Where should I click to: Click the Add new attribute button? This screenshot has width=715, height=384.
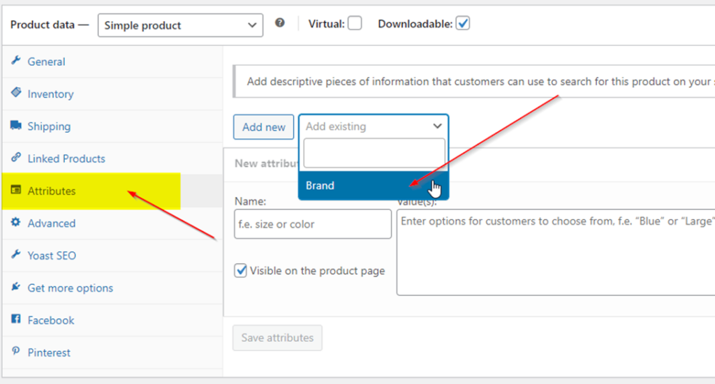click(x=263, y=127)
